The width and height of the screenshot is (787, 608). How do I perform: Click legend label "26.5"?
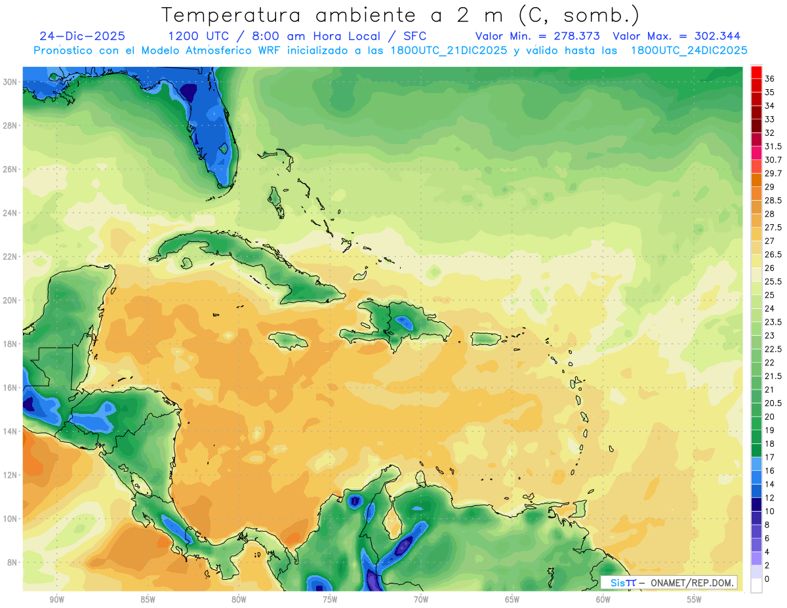click(x=773, y=254)
